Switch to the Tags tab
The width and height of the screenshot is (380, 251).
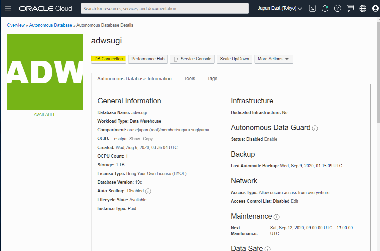coord(212,78)
